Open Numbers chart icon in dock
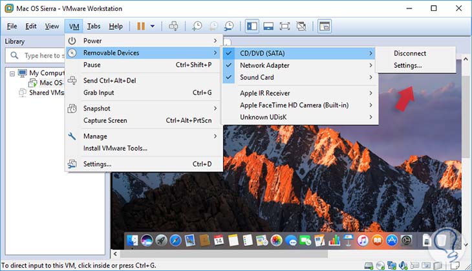The height and width of the screenshot is (271, 472). [x=334, y=241]
